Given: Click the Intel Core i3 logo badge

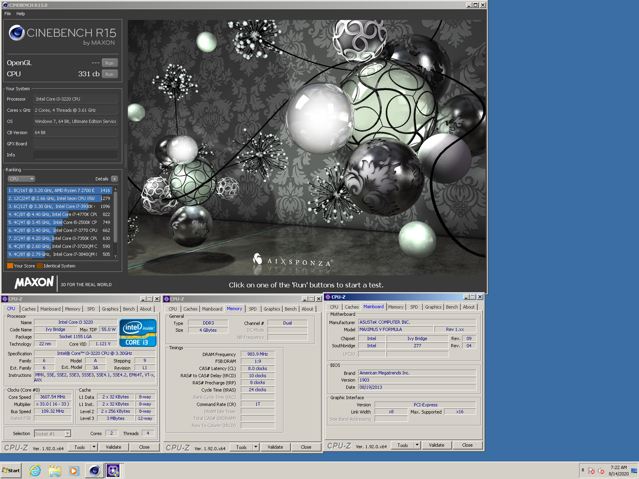Looking at the screenshot, I should [x=138, y=333].
